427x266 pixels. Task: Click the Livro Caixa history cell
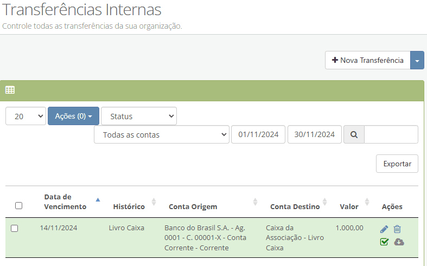(x=126, y=228)
